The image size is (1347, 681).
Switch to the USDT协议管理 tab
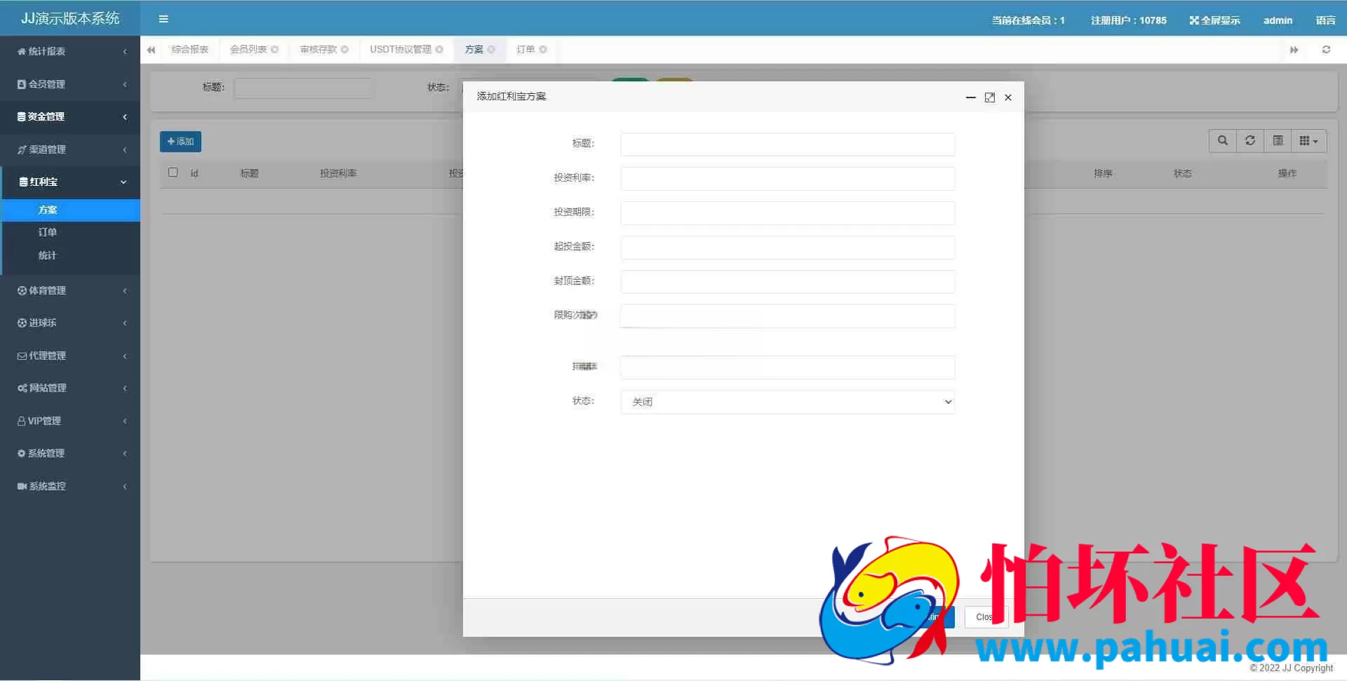(401, 50)
